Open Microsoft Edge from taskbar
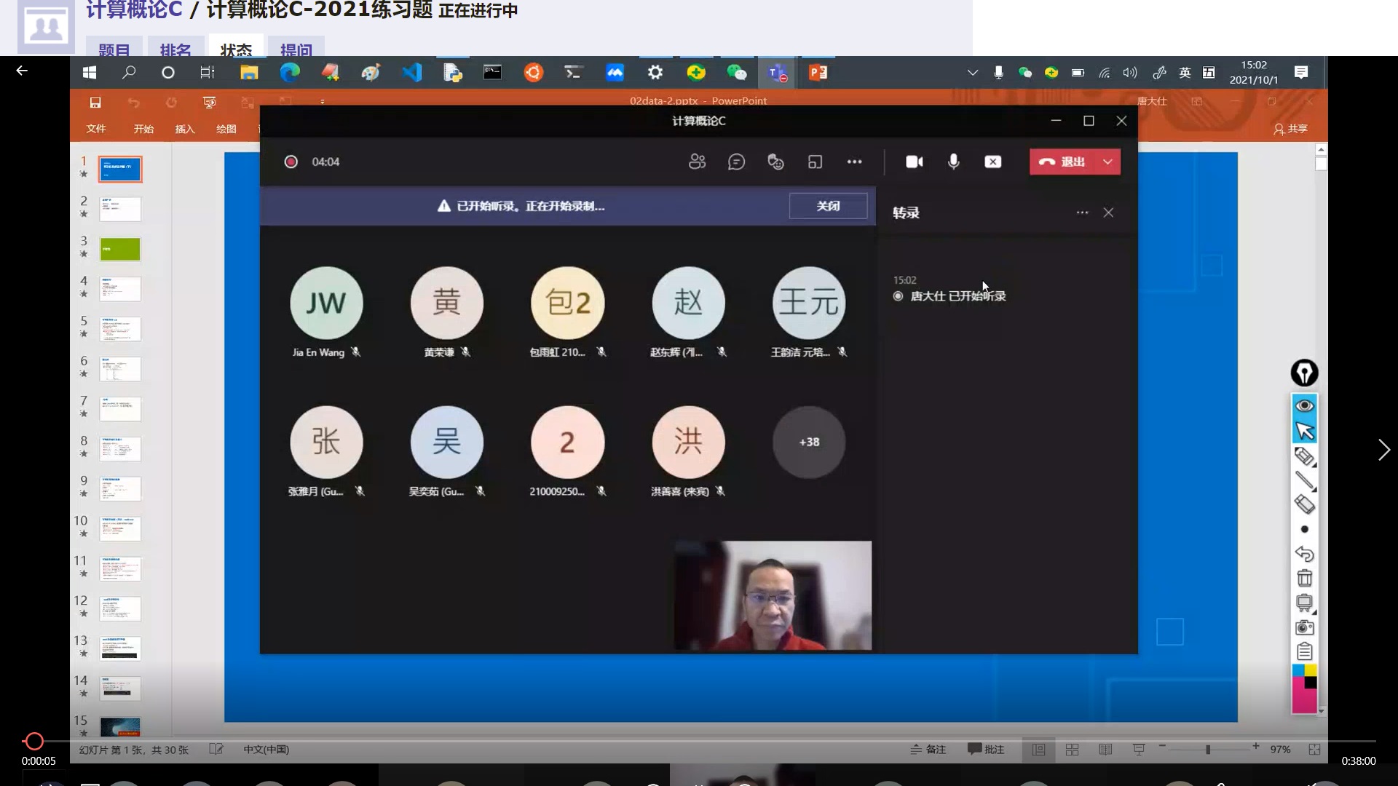The height and width of the screenshot is (786, 1398). [290, 73]
